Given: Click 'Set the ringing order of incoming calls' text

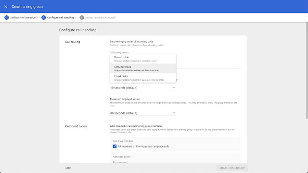Looking at the screenshot, I should [131, 42].
